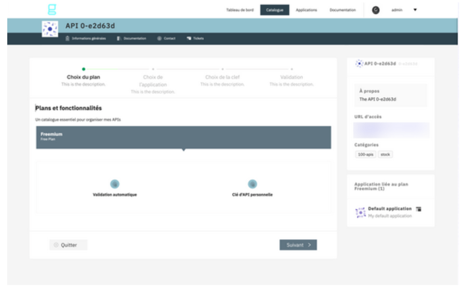Go to the Catalogue menu item

pos(275,10)
